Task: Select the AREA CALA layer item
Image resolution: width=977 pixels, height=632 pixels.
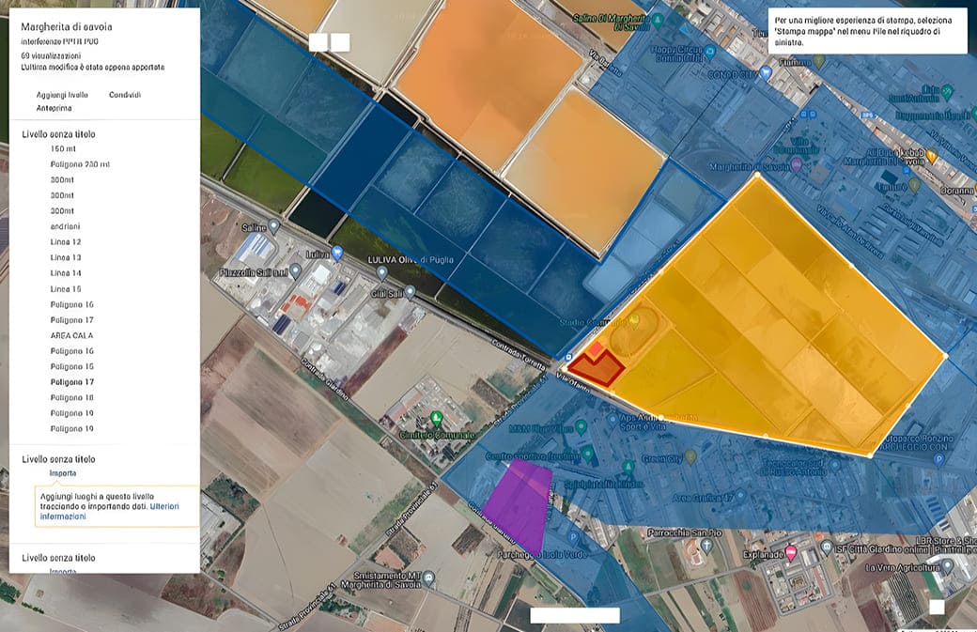Action: point(71,335)
